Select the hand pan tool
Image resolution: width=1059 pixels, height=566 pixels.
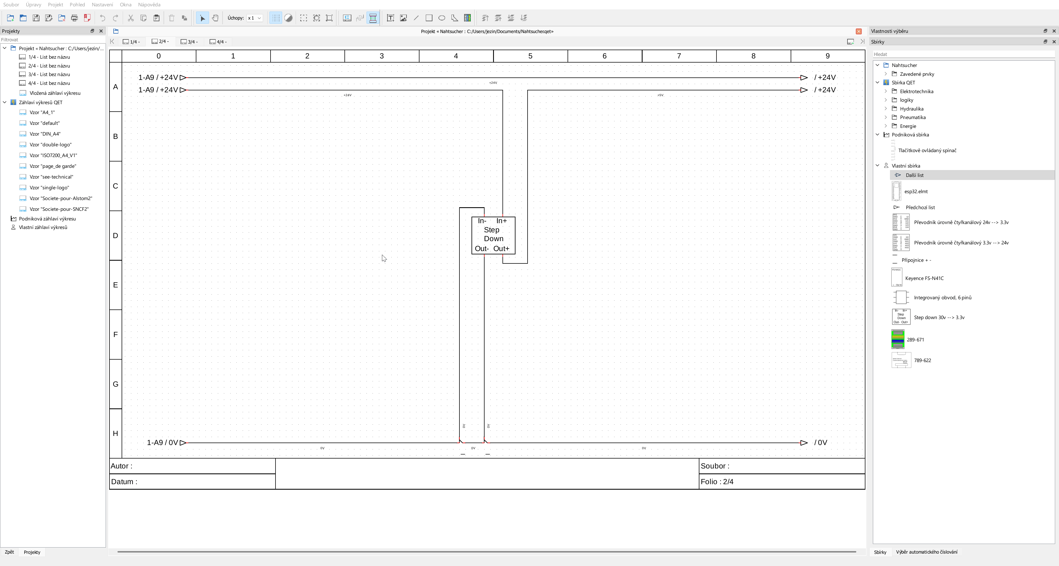click(215, 18)
